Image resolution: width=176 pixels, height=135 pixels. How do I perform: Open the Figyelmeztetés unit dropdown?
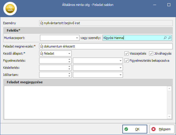[121, 61]
